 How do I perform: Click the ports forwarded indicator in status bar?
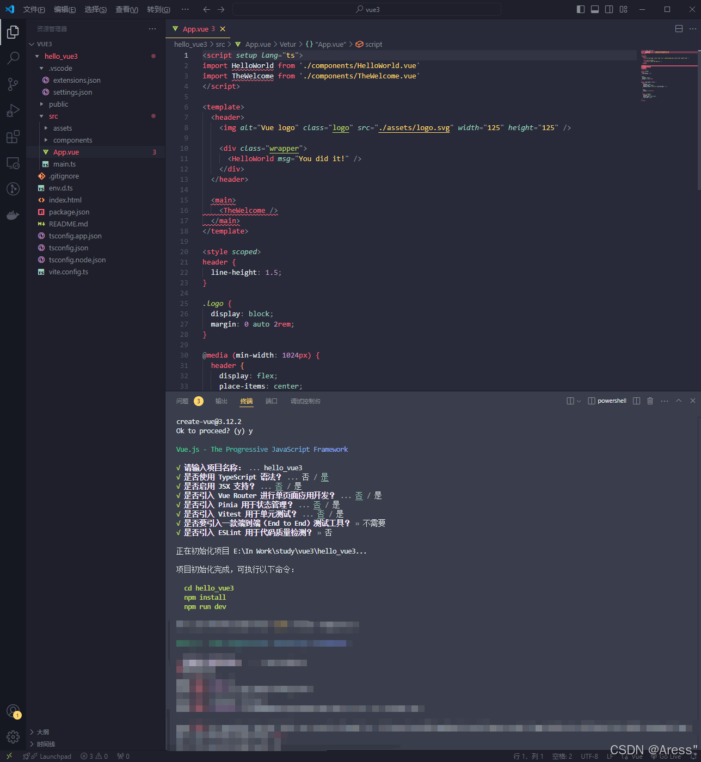tap(124, 756)
